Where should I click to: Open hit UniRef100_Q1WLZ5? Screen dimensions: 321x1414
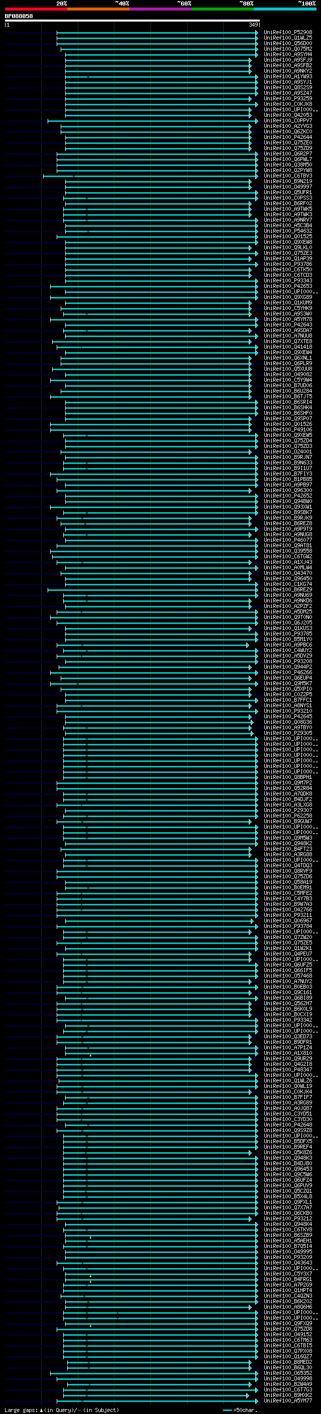(x=288, y=39)
